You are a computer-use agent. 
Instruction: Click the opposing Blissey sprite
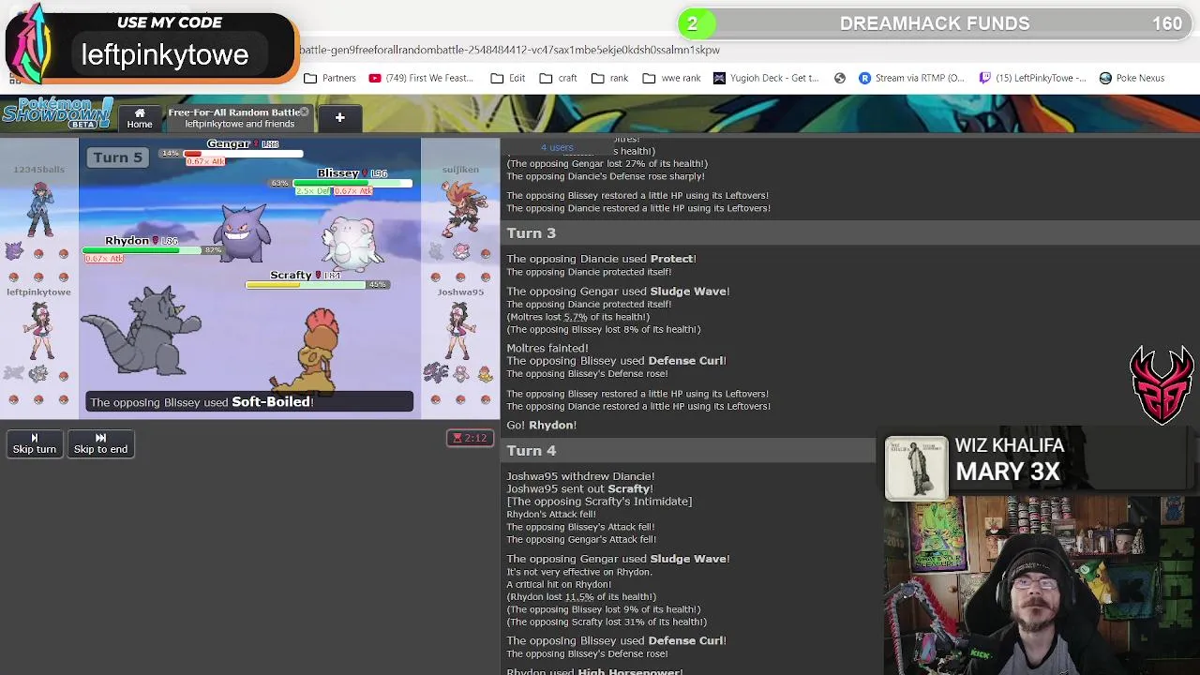352,244
